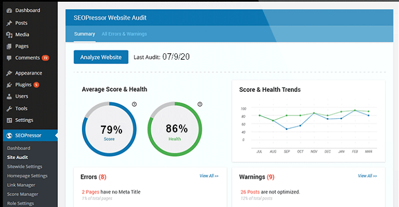Click the Appearance paintbrush icon
The image size is (399, 207).
[x=9, y=73]
